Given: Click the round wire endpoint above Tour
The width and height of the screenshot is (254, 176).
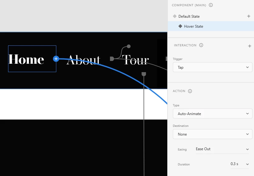Looking at the screenshot, I should point(129,46).
